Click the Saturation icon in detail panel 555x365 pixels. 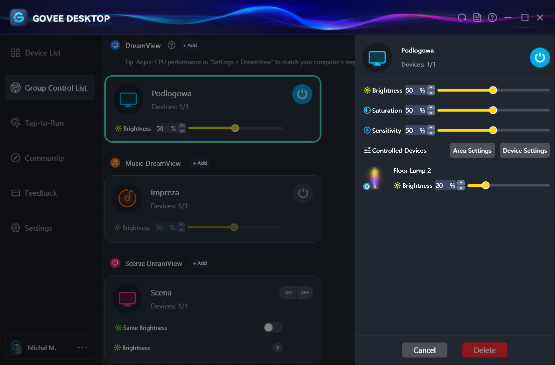coord(367,110)
